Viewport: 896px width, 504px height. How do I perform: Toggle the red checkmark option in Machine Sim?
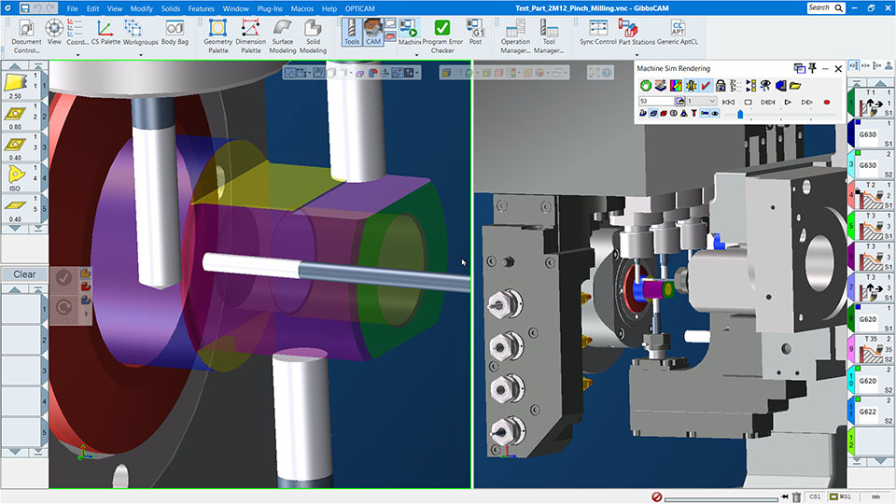point(706,86)
